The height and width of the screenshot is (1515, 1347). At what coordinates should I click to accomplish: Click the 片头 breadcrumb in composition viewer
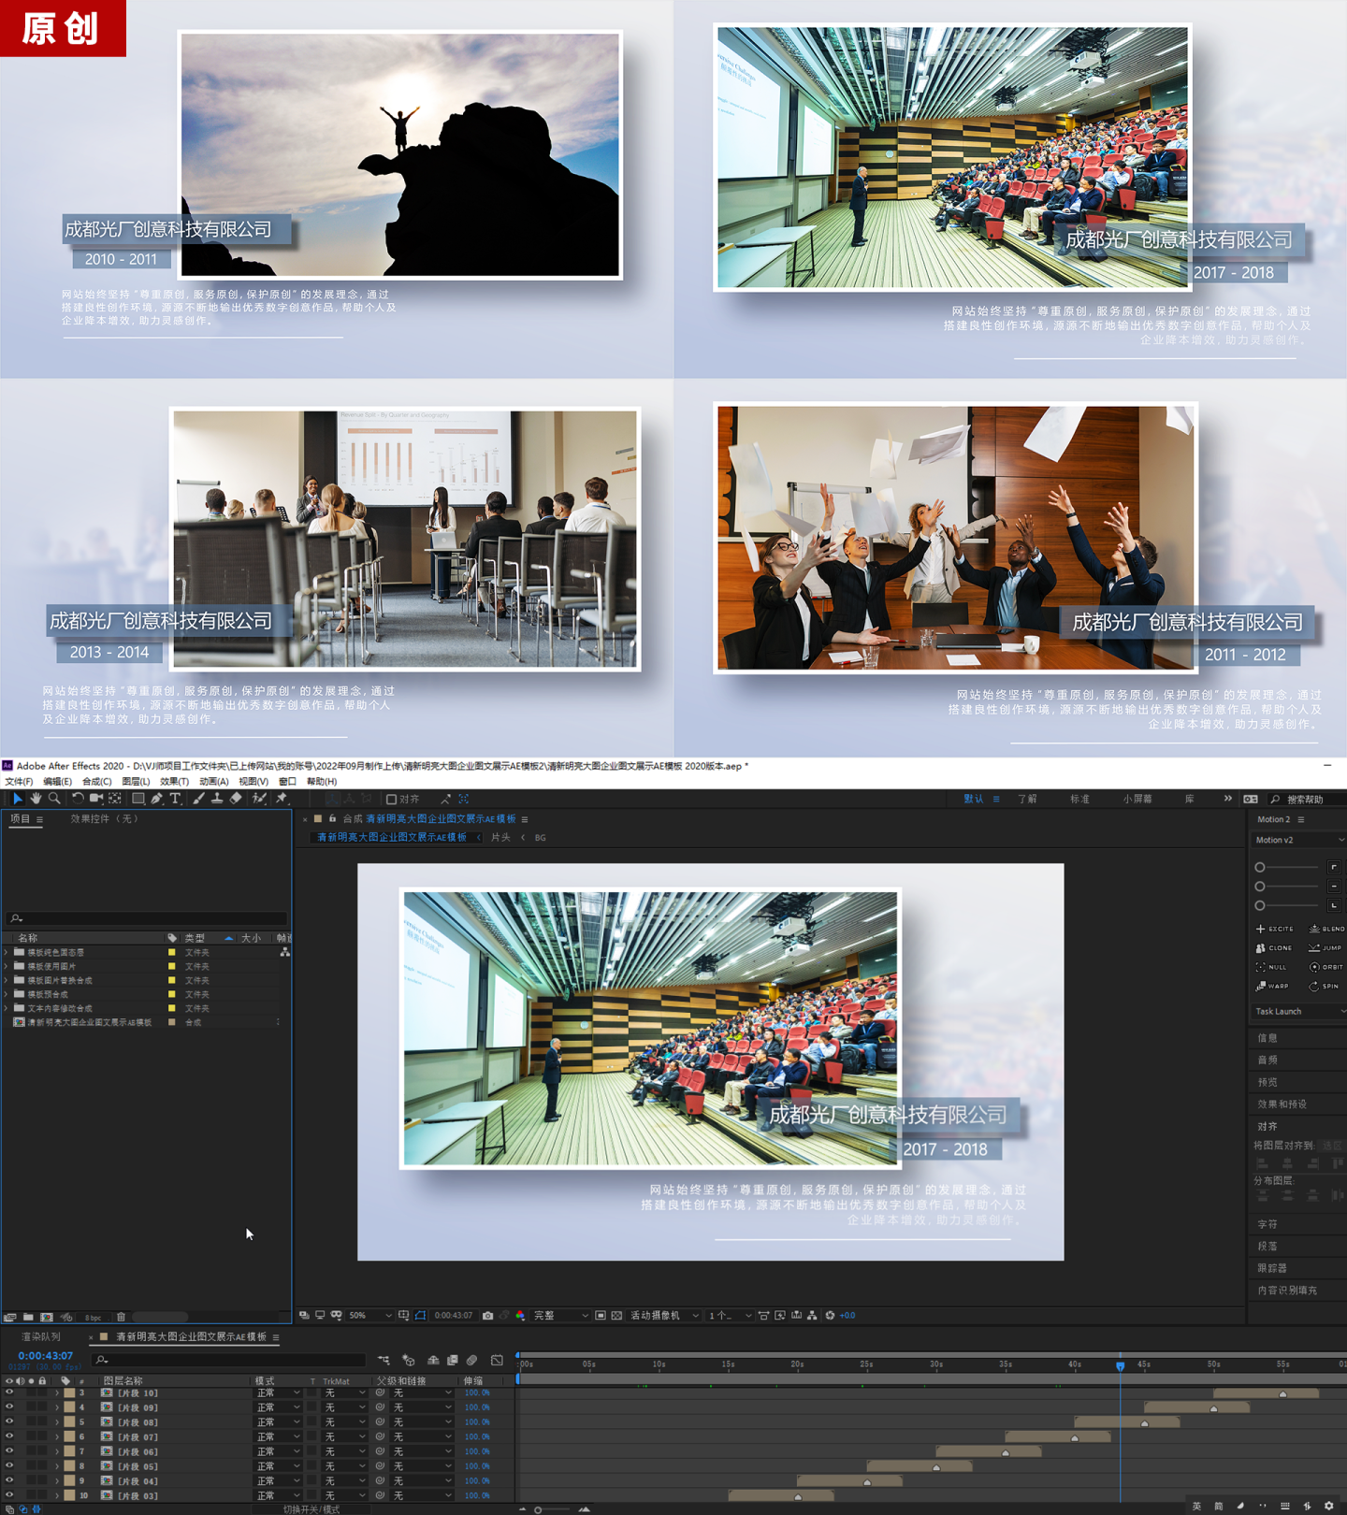tap(500, 838)
